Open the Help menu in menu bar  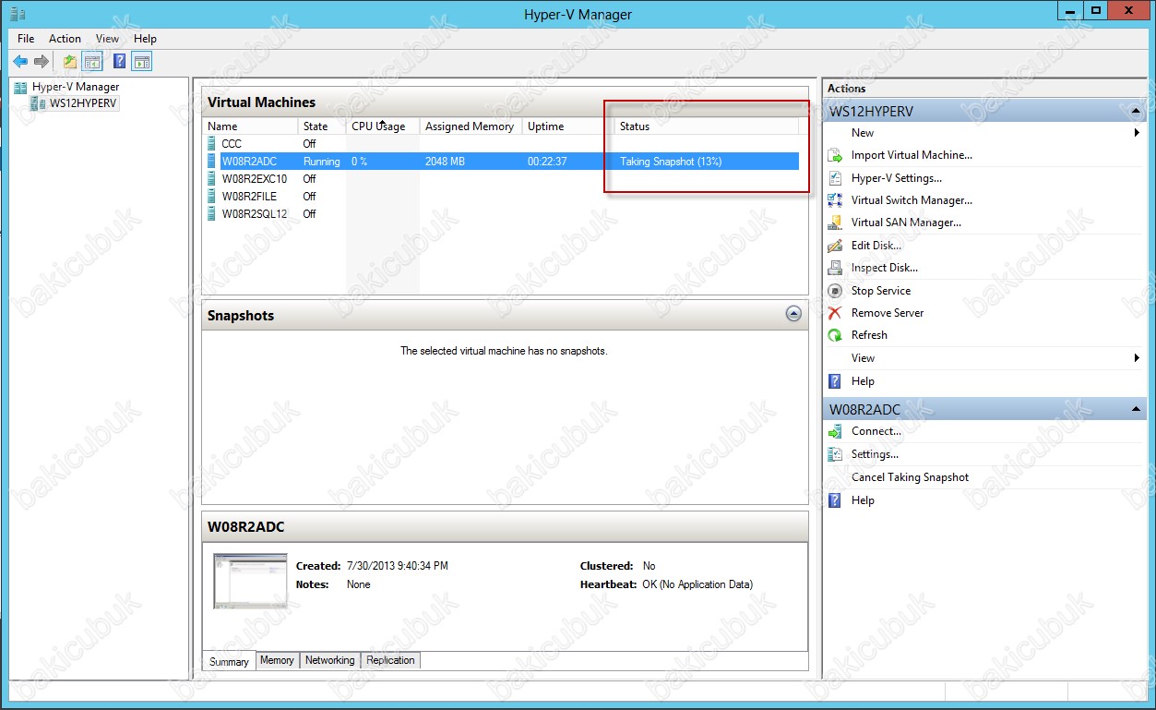pyautogui.click(x=145, y=39)
